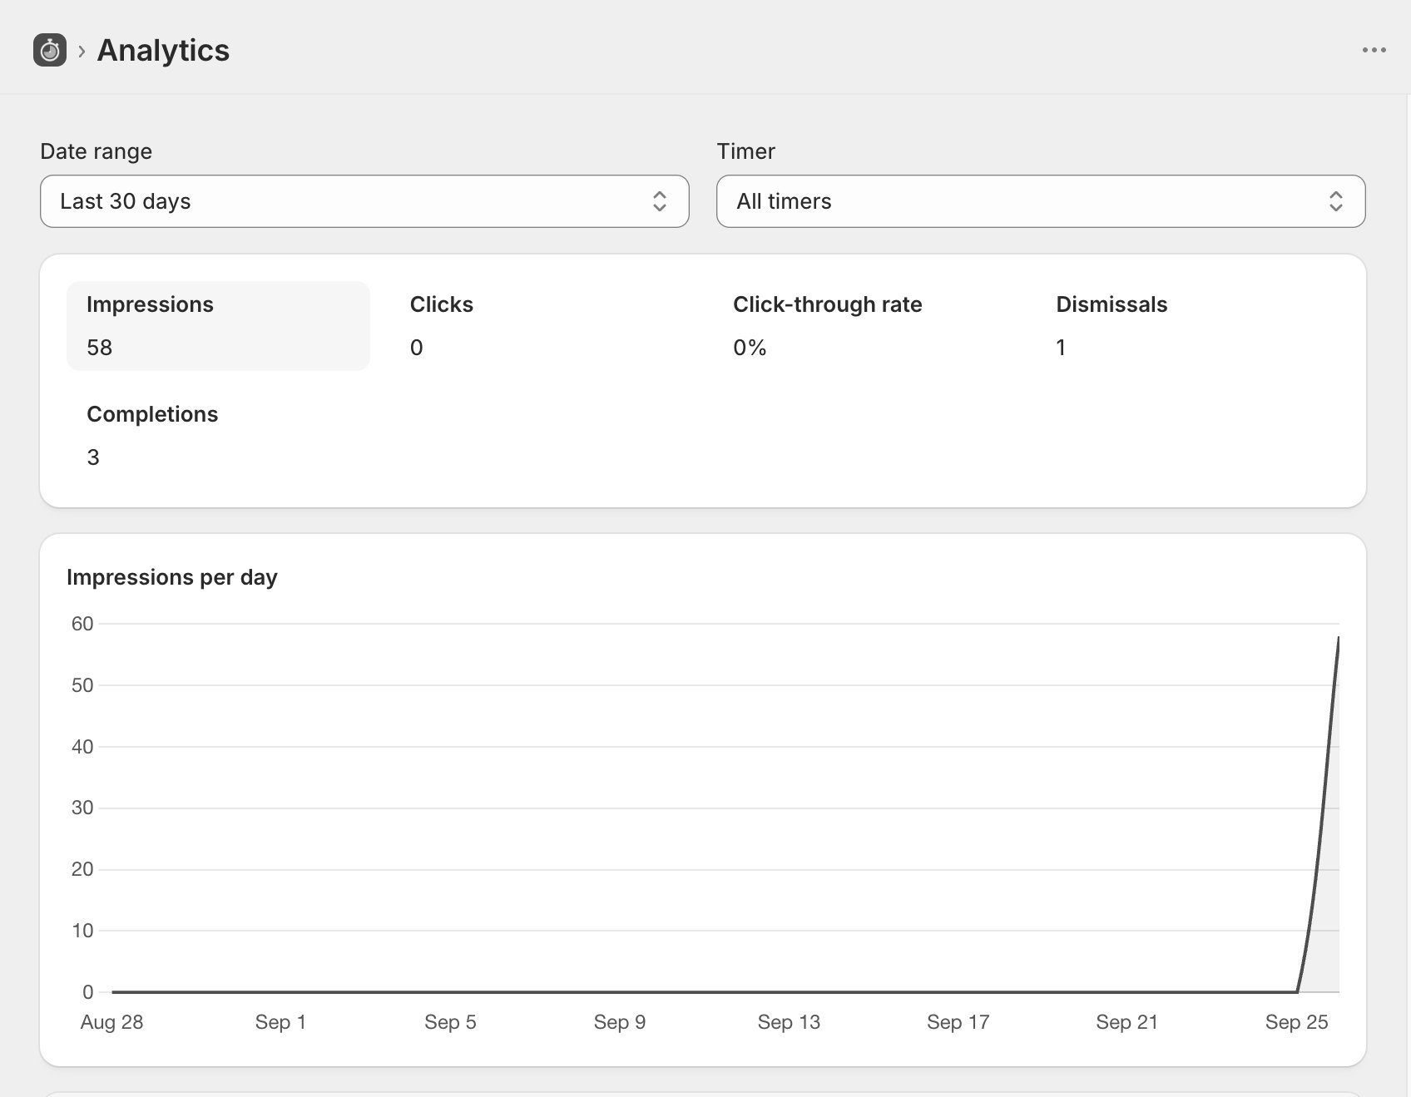Click the Date range label
The height and width of the screenshot is (1097, 1411).
click(96, 151)
